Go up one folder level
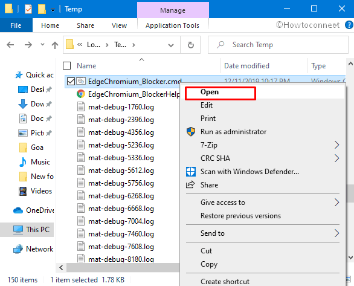Image resolution: width=354 pixels, height=286 pixels. click(x=54, y=45)
